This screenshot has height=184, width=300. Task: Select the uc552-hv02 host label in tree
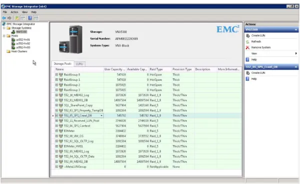(x=23, y=43)
